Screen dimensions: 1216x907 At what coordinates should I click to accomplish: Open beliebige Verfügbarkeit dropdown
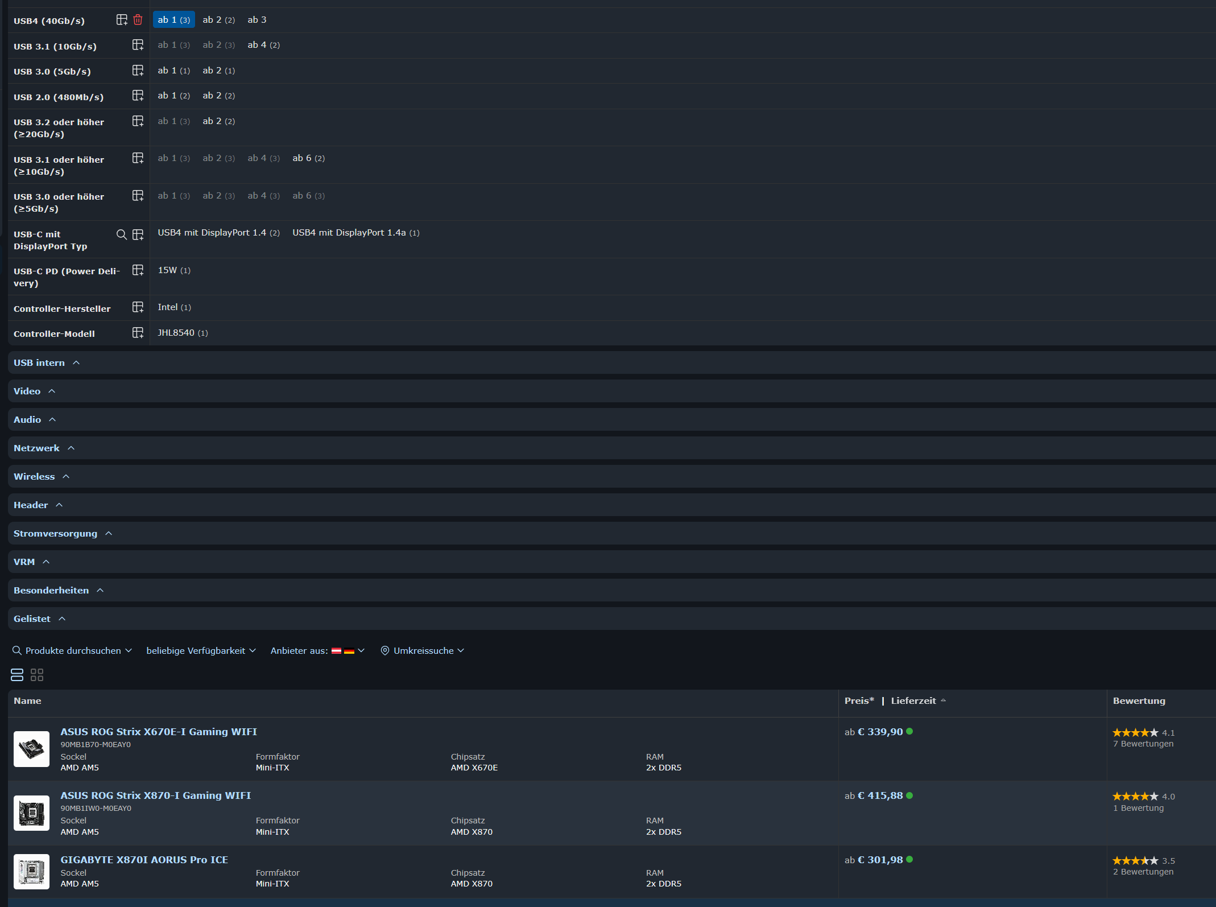click(201, 650)
